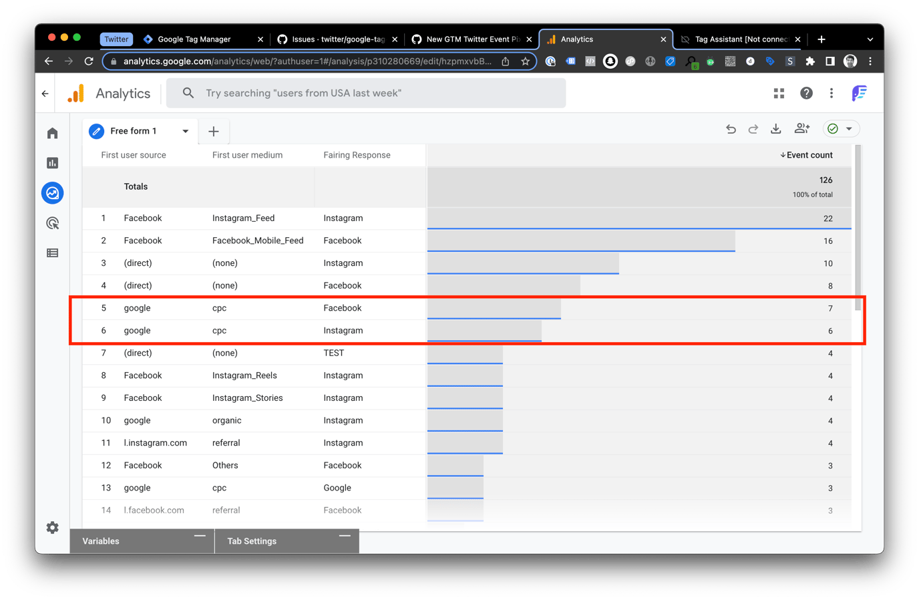Click the Analytics search field
This screenshot has width=919, height=600.
(x=366, y=94)
